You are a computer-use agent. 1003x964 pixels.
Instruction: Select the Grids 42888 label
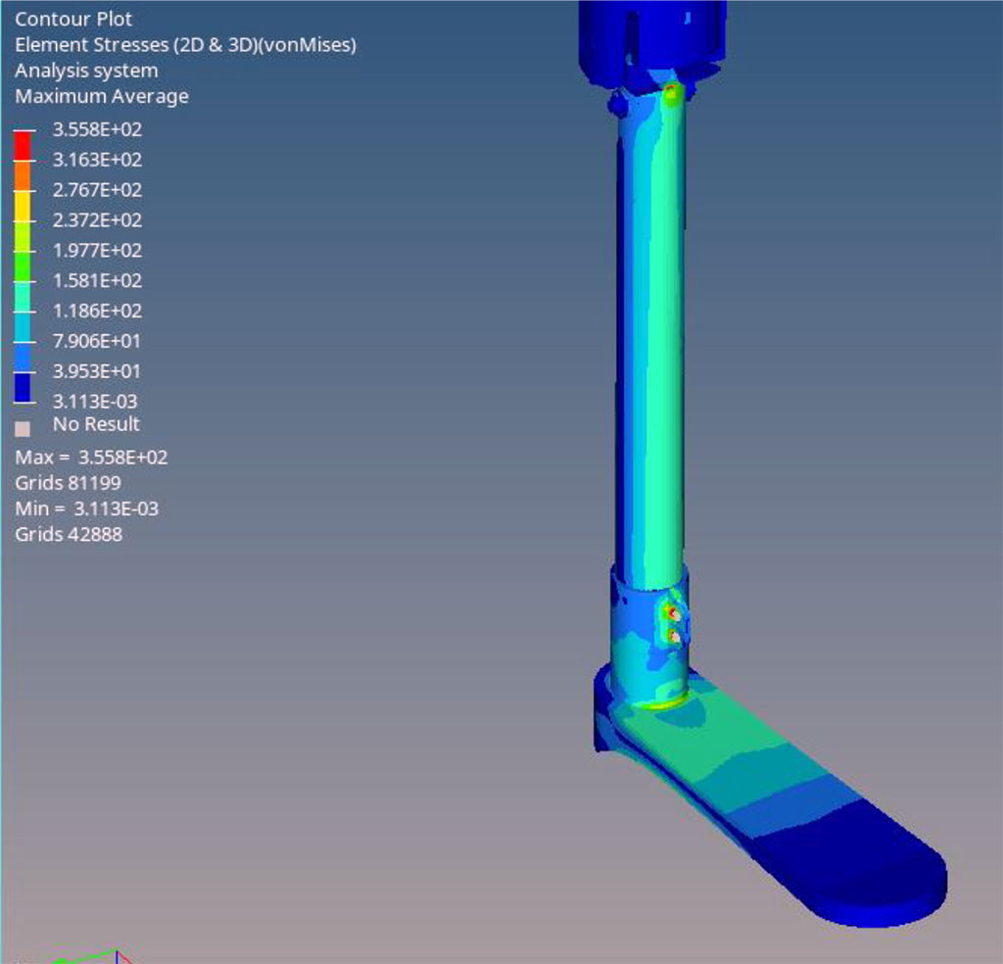(x=69, y=534)
